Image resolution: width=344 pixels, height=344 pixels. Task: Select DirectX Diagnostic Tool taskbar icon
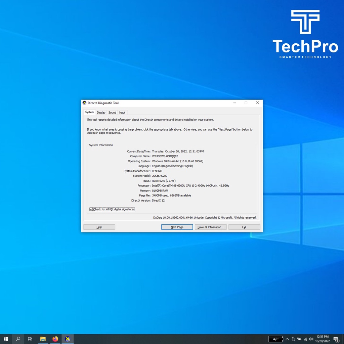point(68,339)
